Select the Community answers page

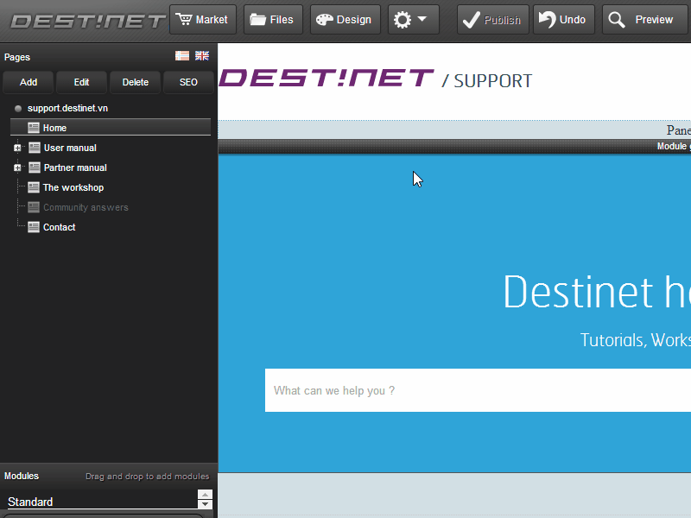(85, 207)
